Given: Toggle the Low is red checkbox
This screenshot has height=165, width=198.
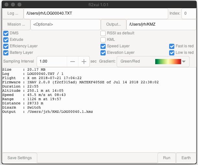Looking at the screenshot, I should (x=172, y=53).
